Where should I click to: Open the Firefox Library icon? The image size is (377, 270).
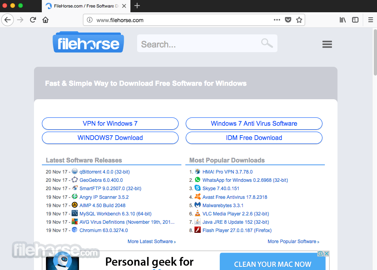click(x=343, y=20)
